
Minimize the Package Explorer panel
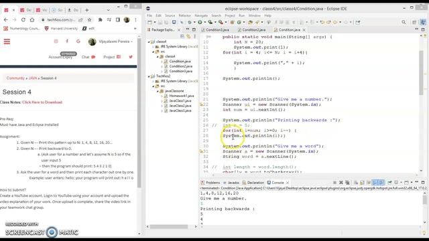[188, 29]
